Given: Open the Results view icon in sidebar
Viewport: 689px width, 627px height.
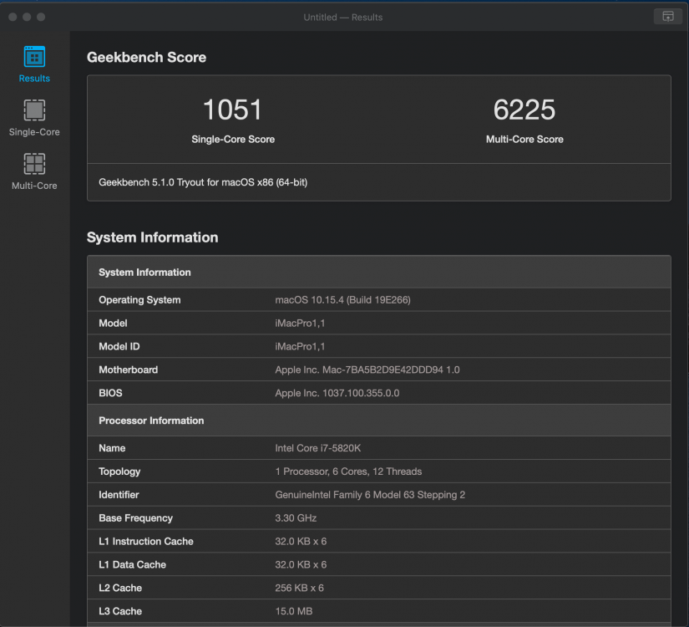Looking at the screenshot, I should pos(34,57).
